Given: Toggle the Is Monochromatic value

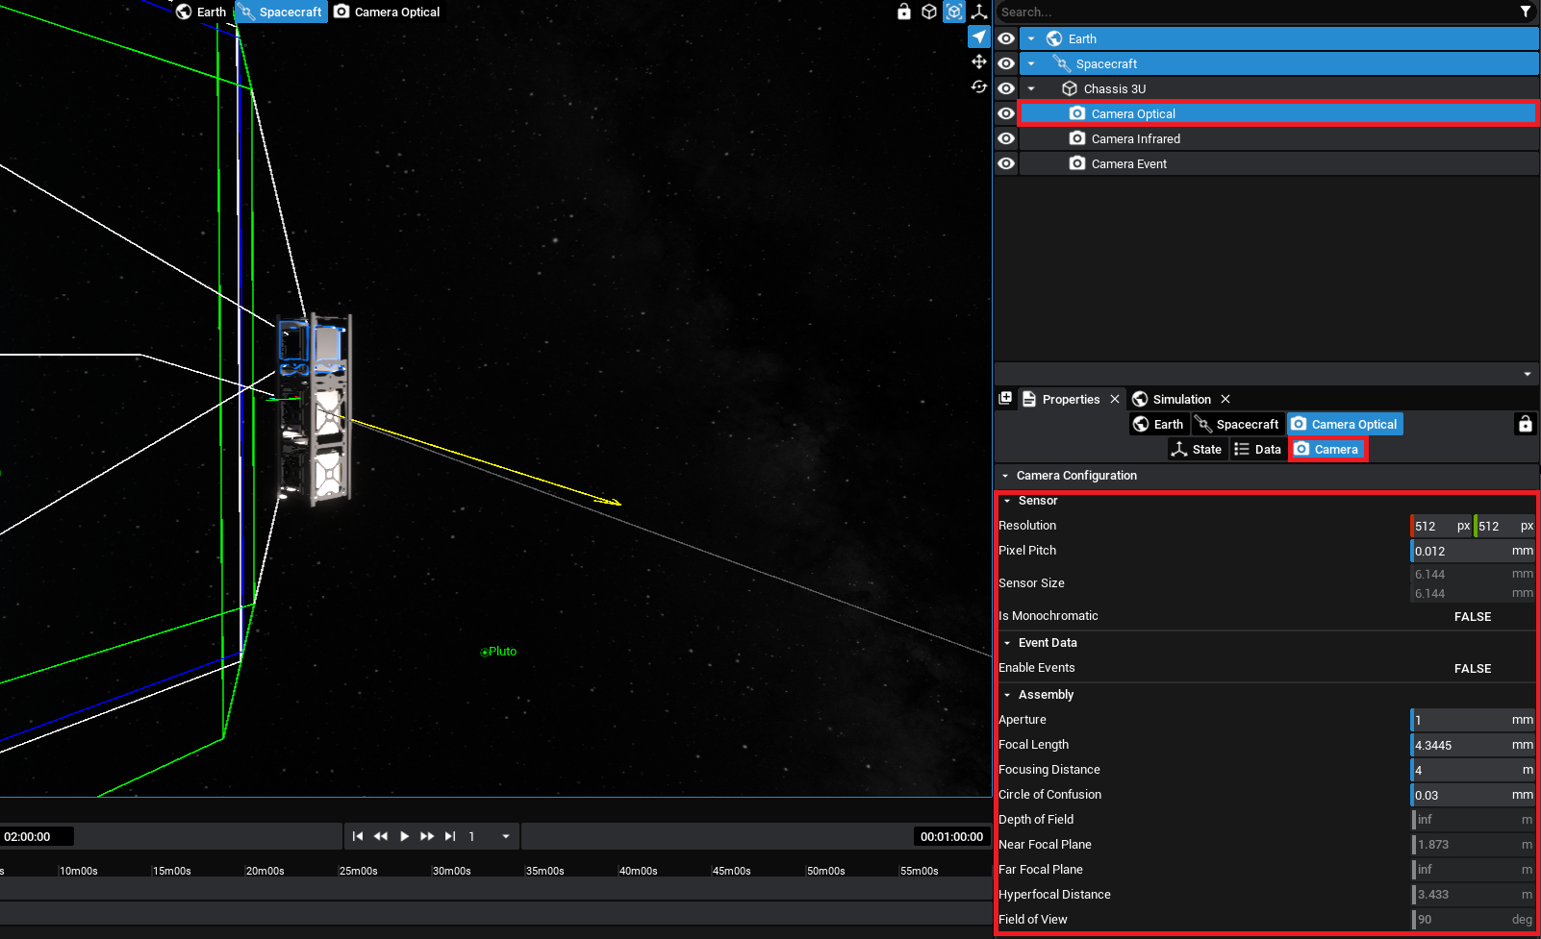Looking at the screenshot, I should [x=1472, y=617].
